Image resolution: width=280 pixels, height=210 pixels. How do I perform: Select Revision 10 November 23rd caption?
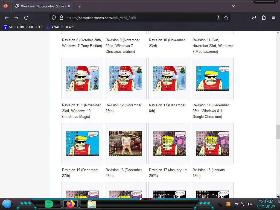point(167,43)
